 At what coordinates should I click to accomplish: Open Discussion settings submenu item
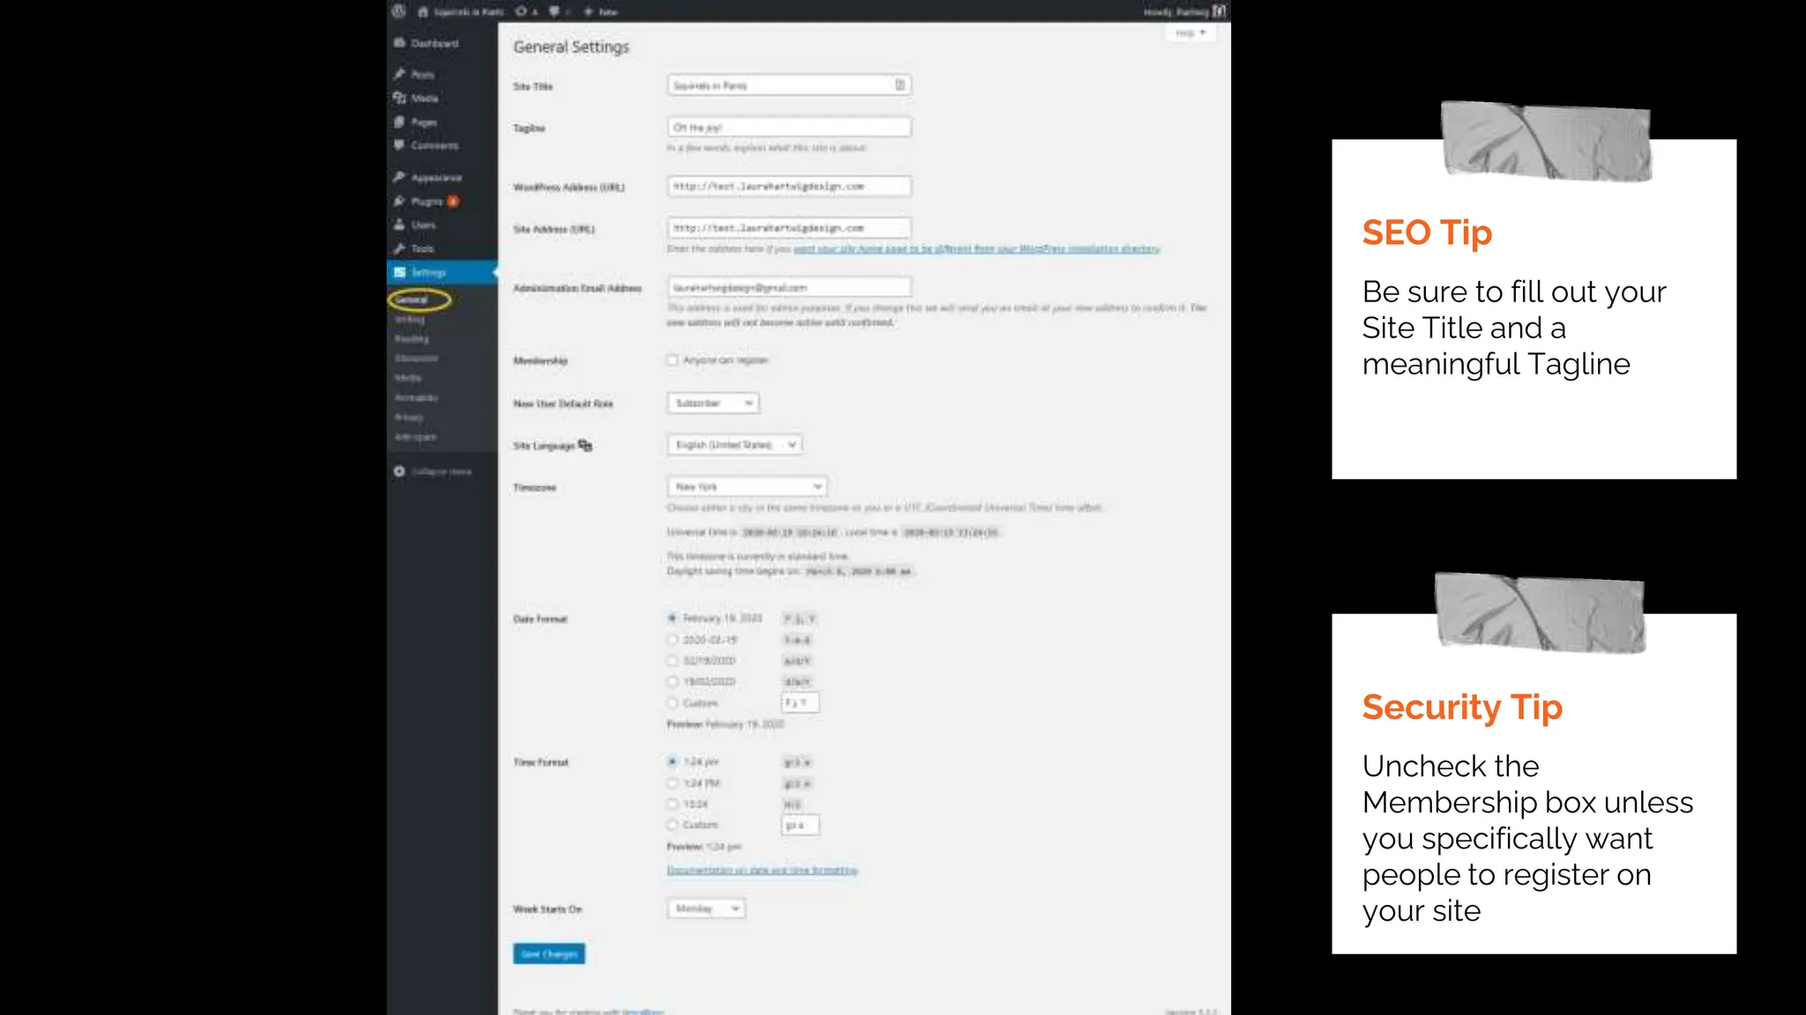coord(416,359)
